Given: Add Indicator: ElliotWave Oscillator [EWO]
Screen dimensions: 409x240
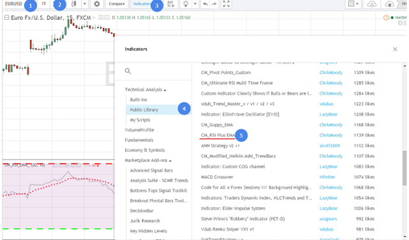Looking at the screenshot, I should (x=240, y=114).
